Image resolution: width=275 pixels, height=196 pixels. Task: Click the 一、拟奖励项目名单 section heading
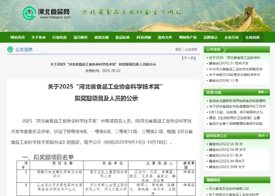48,157
